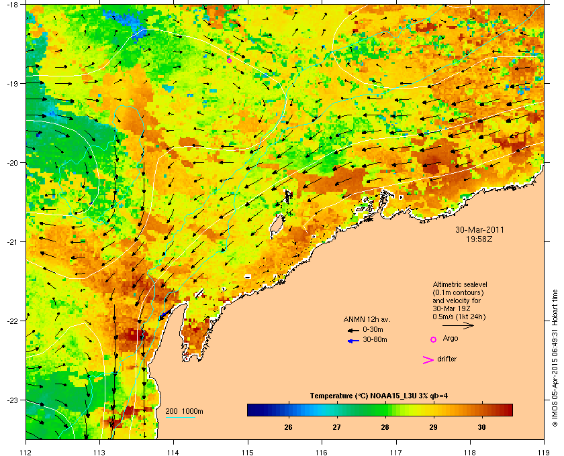This screenshot has height=456, width=564.
Task: Click the cyan 200 1000m isobath legend line
Action: tap(181, 418)
